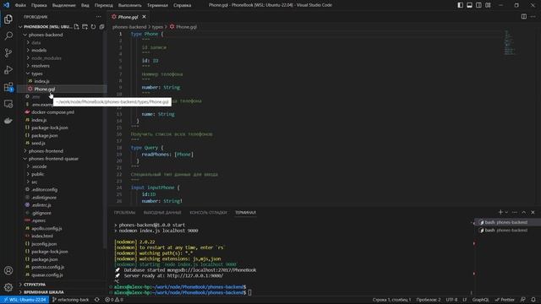Open notifications bell in status bar
The width and height of the screenshot is (541, 304).
tap(533, 300)
